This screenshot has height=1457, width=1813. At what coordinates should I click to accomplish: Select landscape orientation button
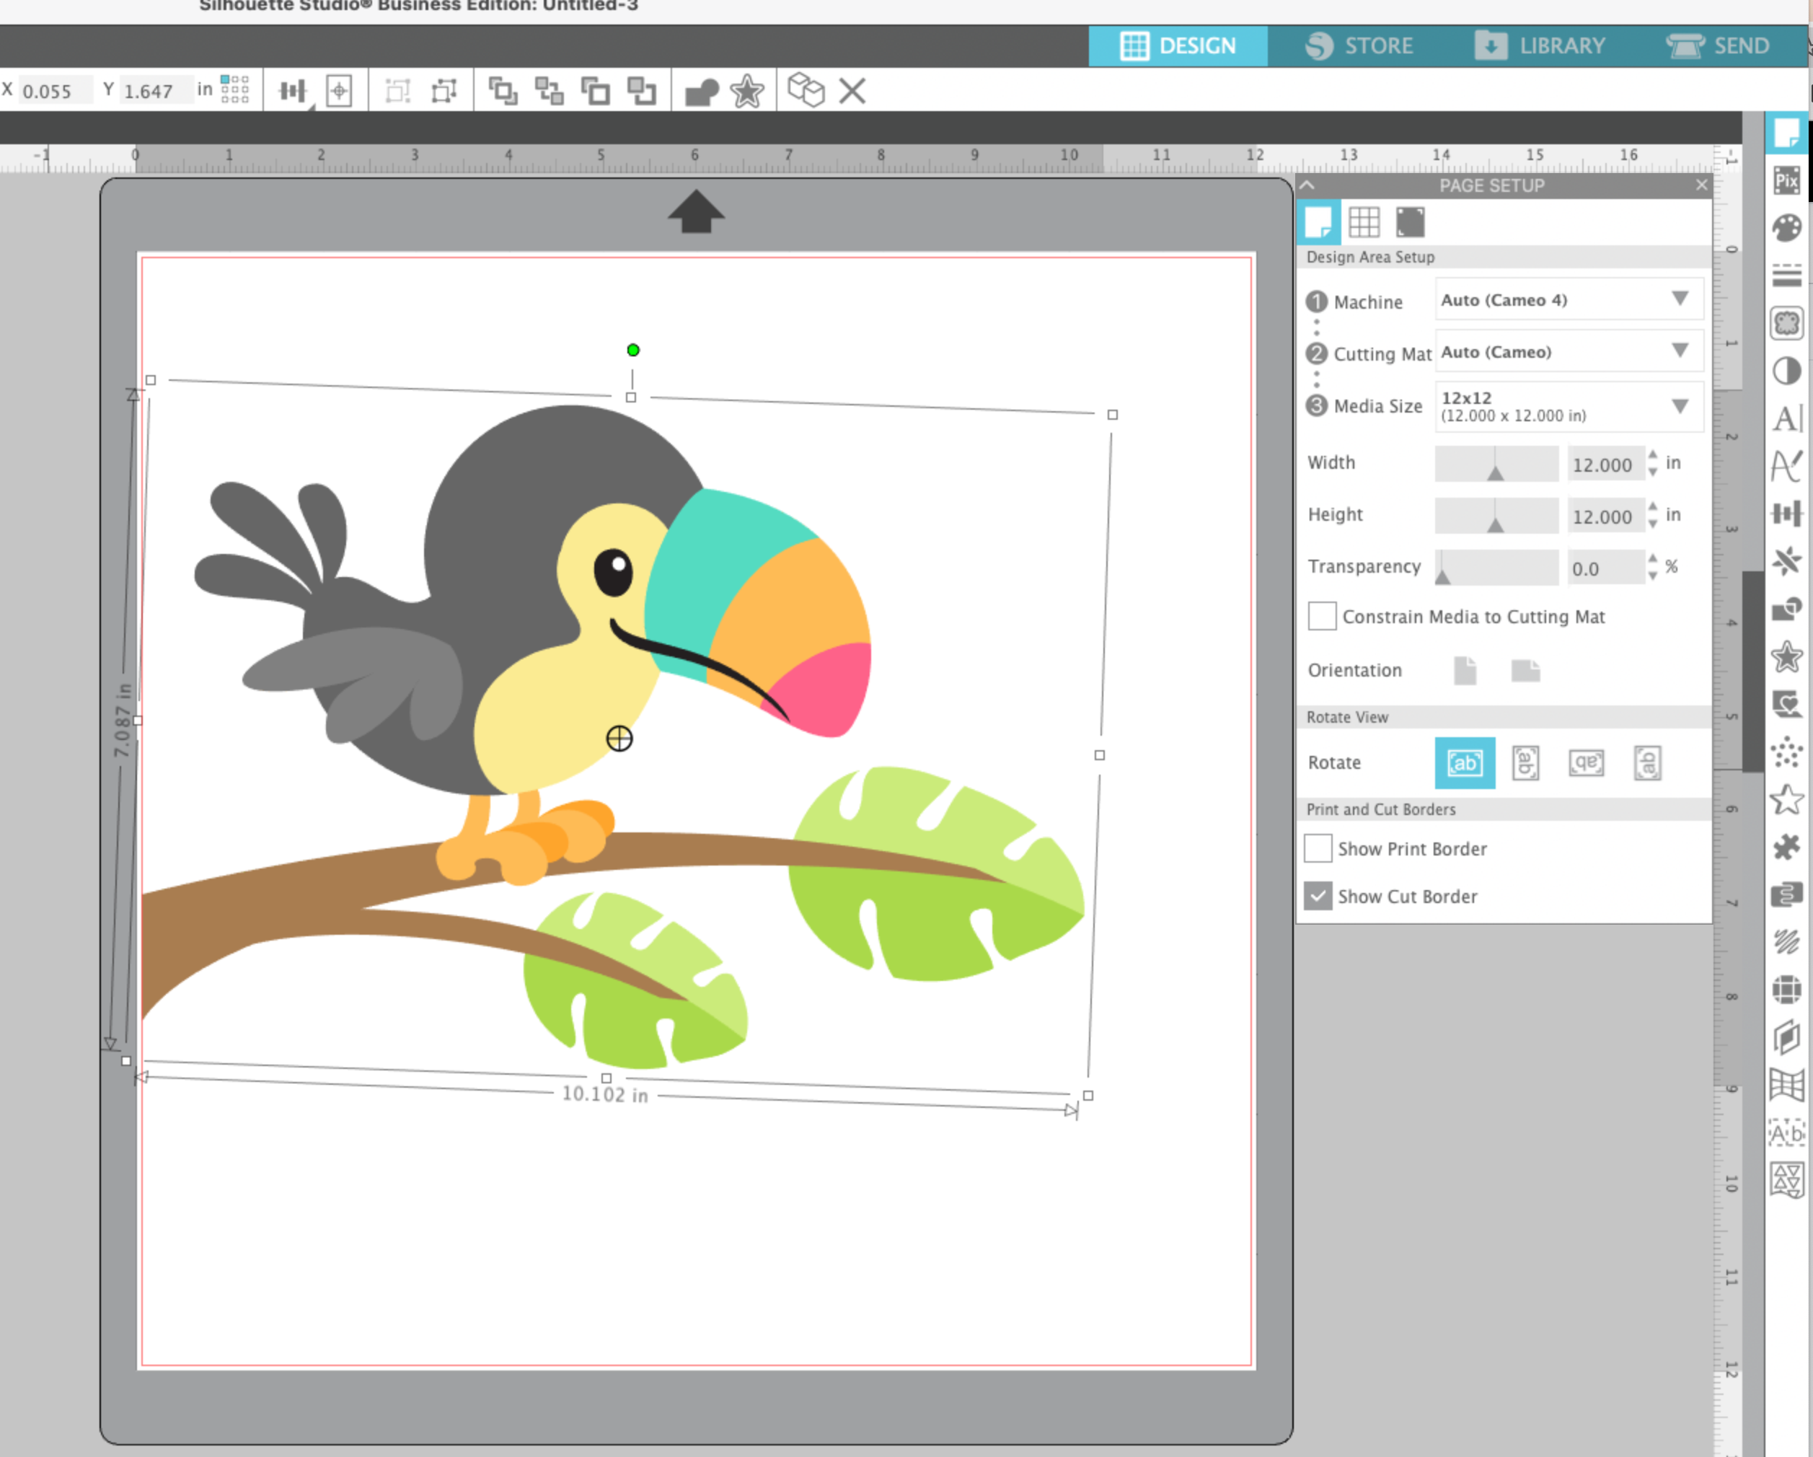[1525, 671]
